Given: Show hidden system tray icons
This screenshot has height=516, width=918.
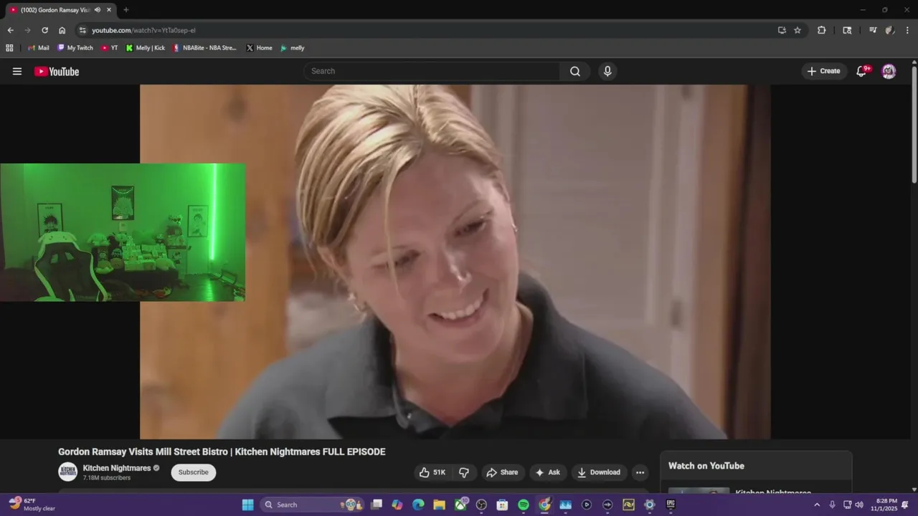Looking at the screenshot, I should (816, 505).
